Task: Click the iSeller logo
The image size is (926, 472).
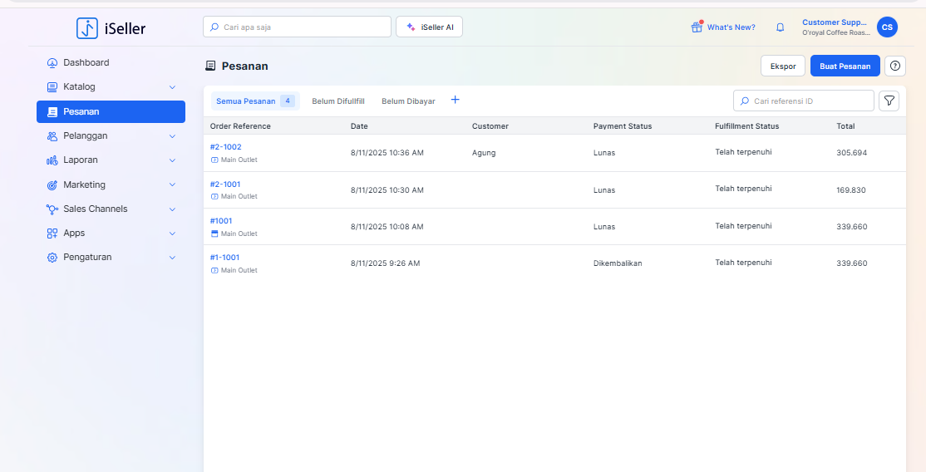Action: tap(111, 28)
